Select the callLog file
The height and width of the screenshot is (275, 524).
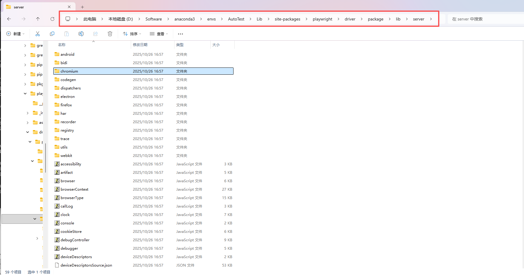click(x=67, y=206)
